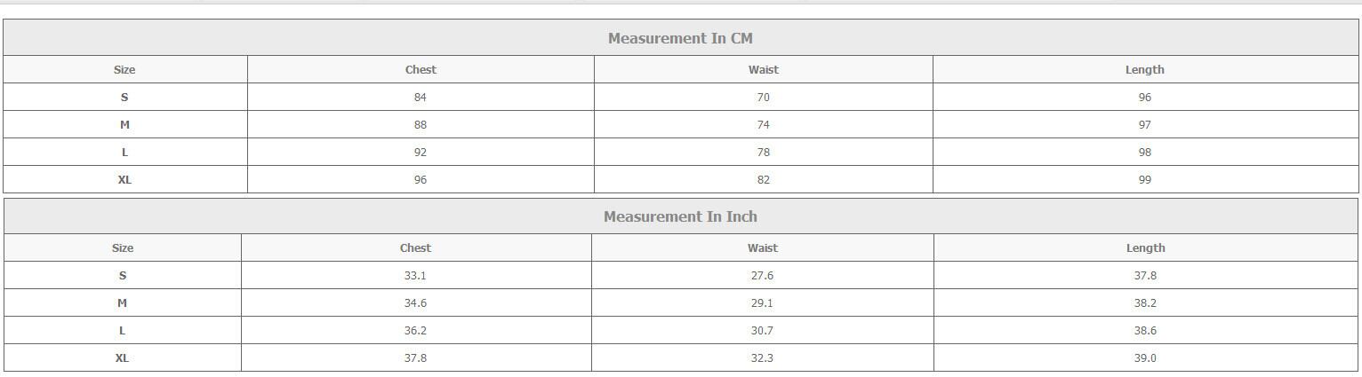Viewport: 1362px width, 377px height.
Task: Select waist value 32.3 for size XL
Action: pyautogui.click(x=762, y=357)
